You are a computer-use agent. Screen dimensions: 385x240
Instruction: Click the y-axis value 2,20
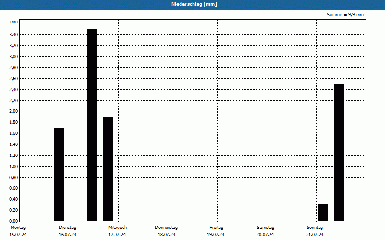13,101
